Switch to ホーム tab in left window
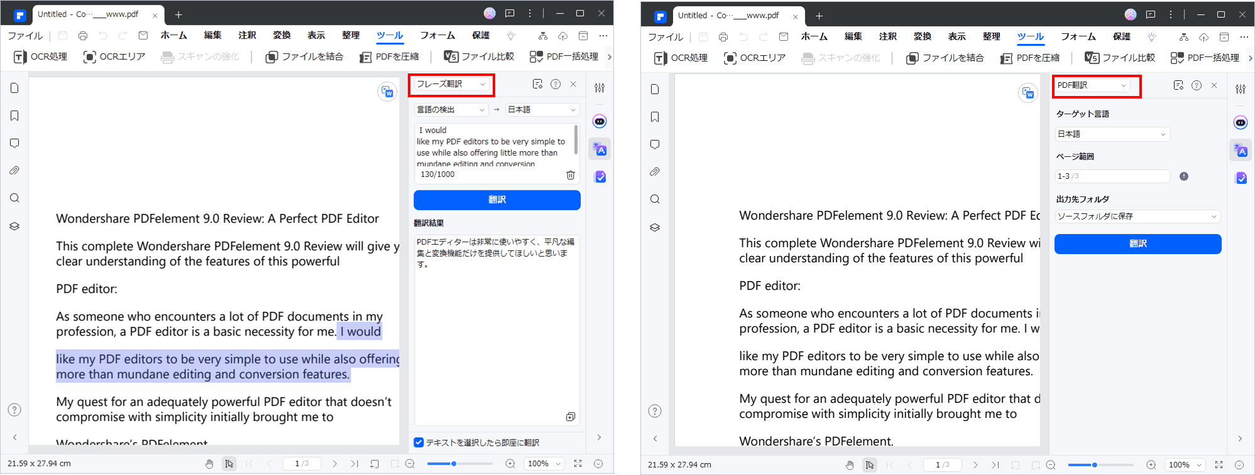This screenshot has width=1255, height=475. pos(174,36)
